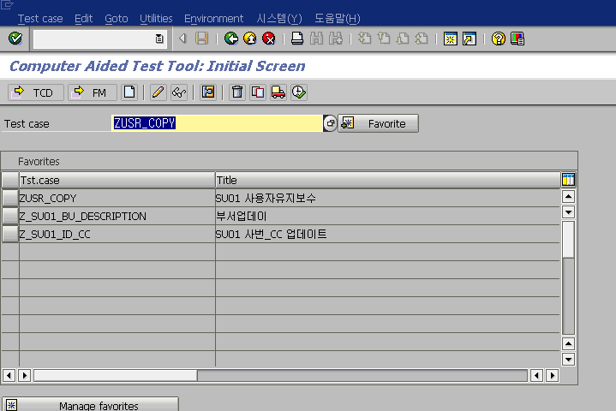The height and width of the screenshot is (411, 616).
Task: Click the red Cancel icon
Action: click(x=269, y=39)
